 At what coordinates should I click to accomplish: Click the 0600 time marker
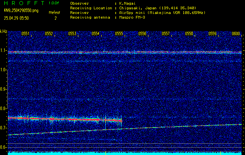(x=236, y=34)
